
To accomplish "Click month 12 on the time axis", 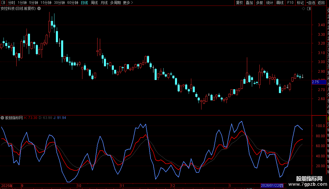I will pos(173,186).
